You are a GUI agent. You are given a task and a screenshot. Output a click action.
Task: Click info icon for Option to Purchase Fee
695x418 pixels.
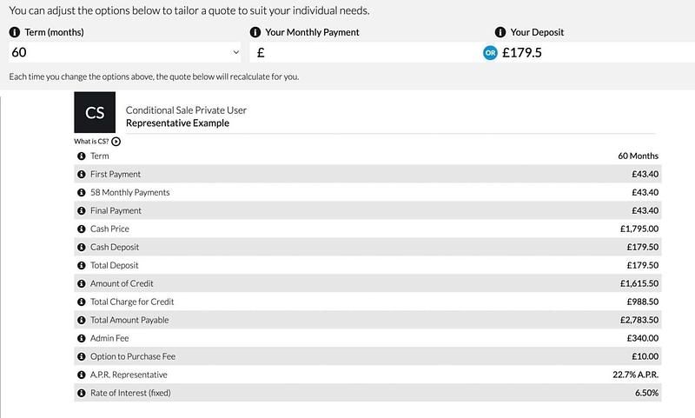[82, 356]
